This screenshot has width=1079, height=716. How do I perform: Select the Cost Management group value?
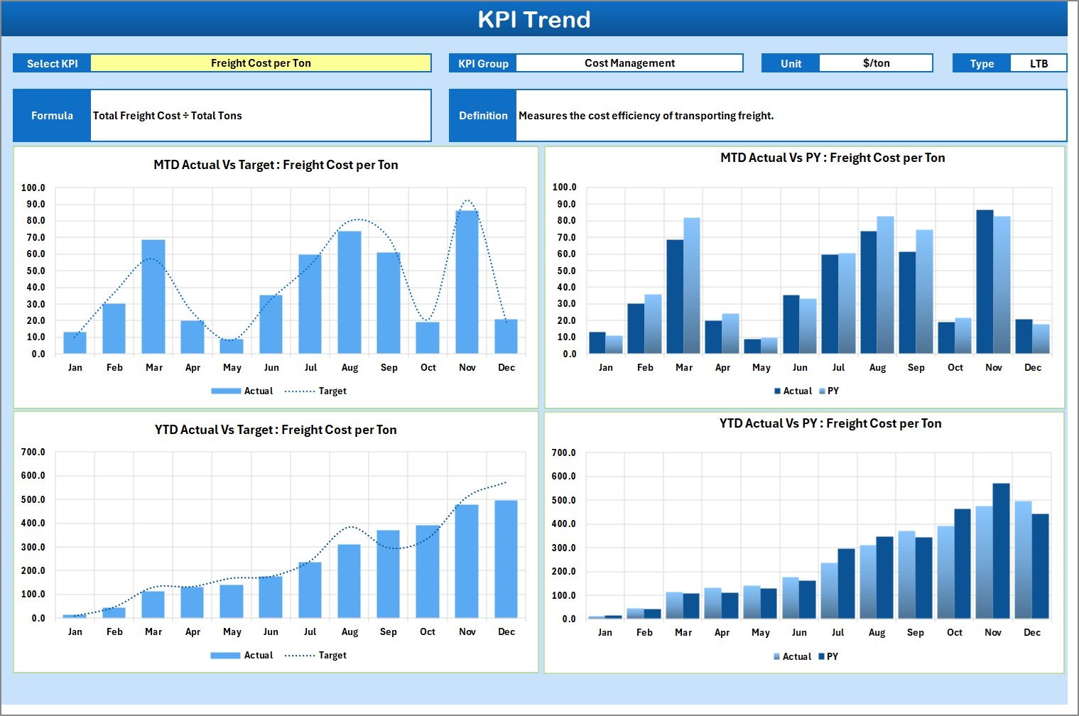(x=629, y=63)
